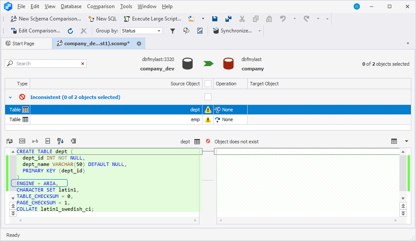Screen dimensions: 416x241
Task: Toggle the line indent diff option icon
Action: pyautogui.click(x=73, y=141)
